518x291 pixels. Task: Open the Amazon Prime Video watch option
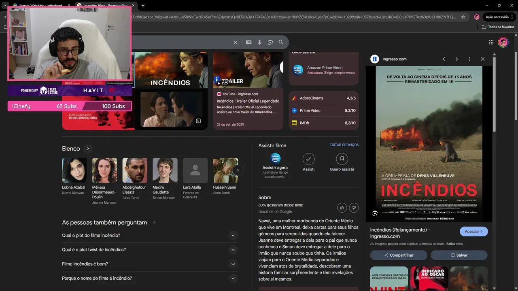coord(324,70)
